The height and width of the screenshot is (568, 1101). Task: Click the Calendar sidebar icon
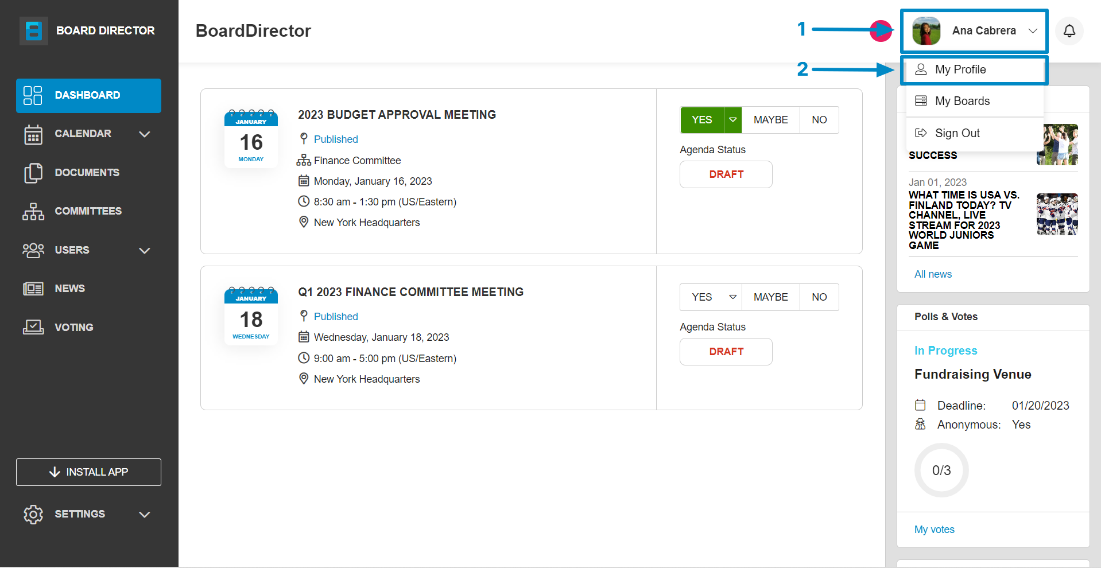tap(33, 134)
